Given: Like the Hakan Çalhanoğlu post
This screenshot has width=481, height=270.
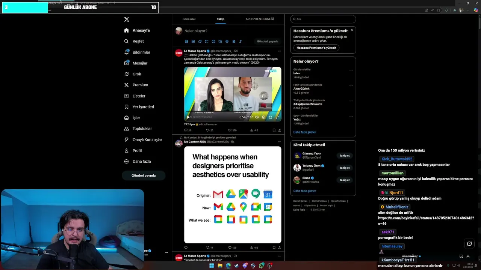Looking at the screenshot, I should 233,130.
